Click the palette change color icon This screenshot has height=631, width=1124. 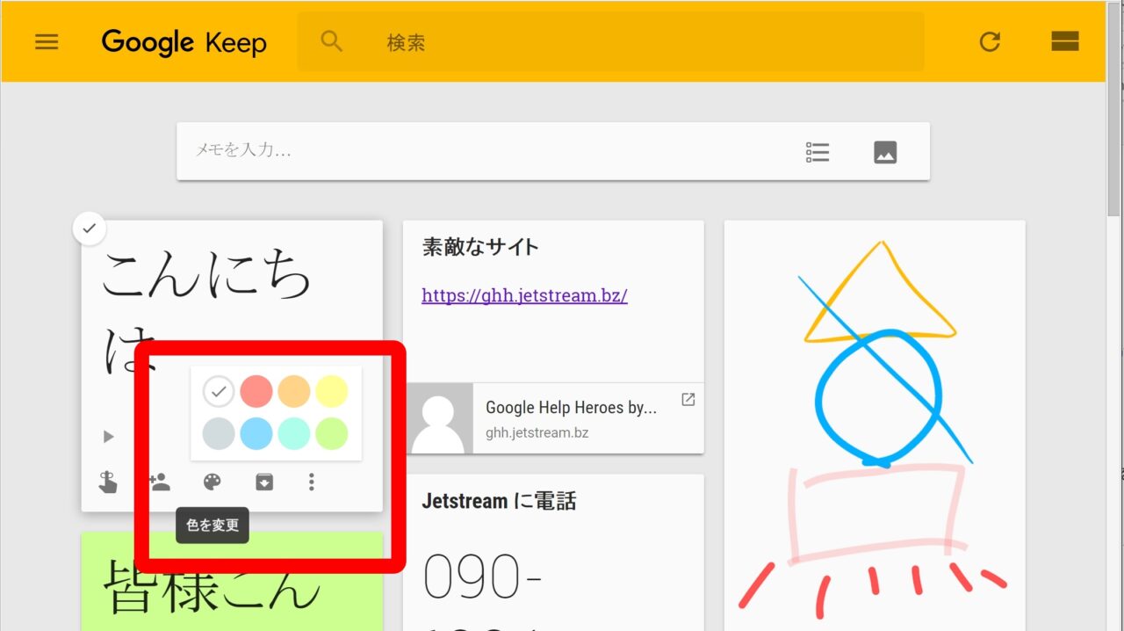tap(213, 482)
